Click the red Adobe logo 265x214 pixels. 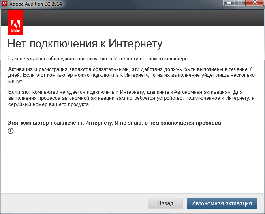click(x=15, y=22)
